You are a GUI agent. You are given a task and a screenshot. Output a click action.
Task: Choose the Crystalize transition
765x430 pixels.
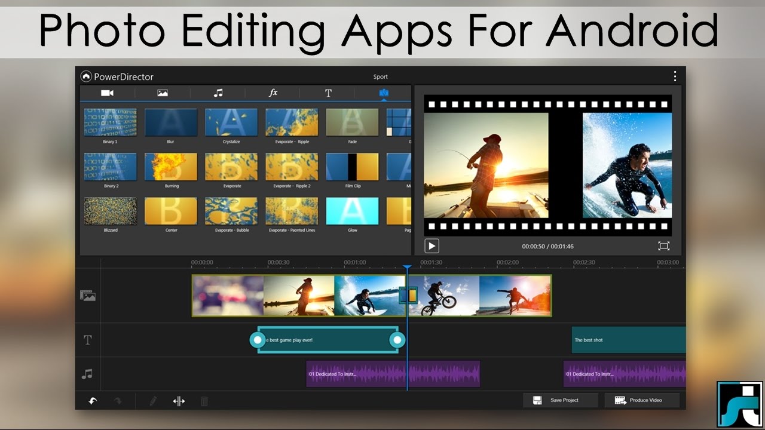231,122
